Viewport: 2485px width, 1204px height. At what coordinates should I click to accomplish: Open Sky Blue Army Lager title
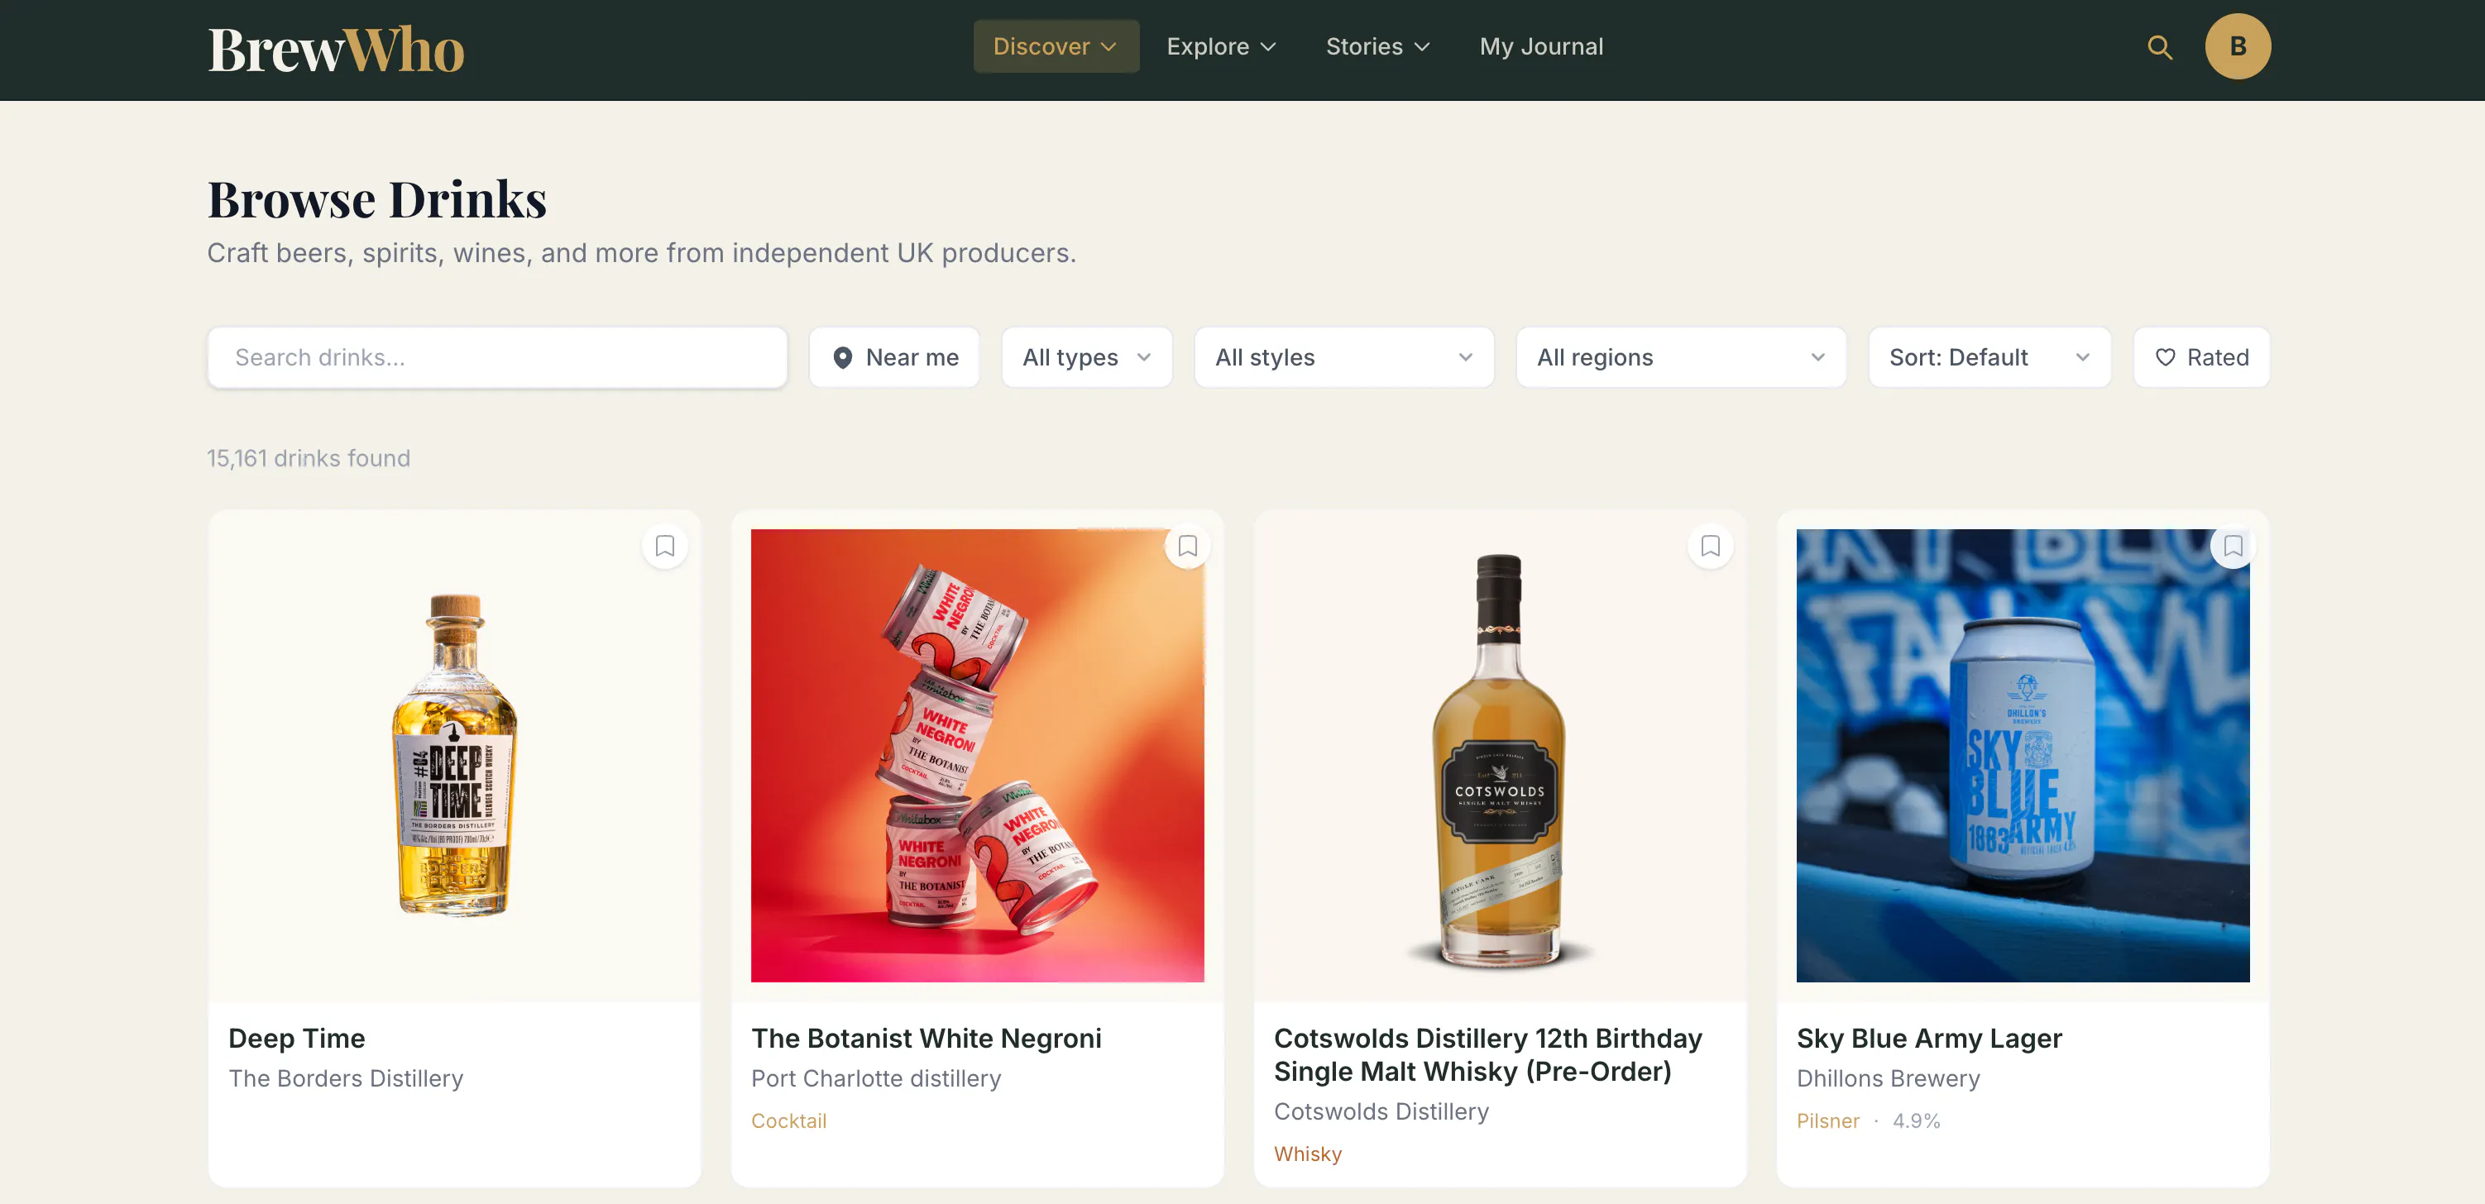click(1928, 1038)
